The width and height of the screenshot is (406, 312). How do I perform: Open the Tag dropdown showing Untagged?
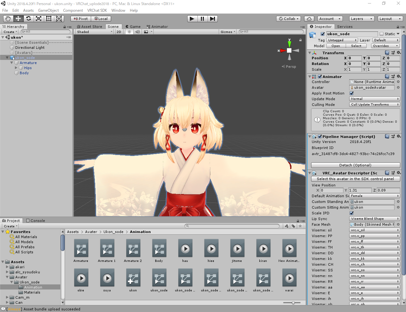(x=342, y=40)
